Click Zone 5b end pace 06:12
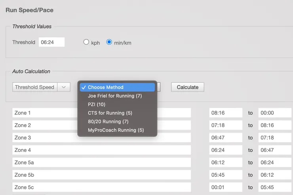This screenshot has height=195, width=293. pos(275,175)
